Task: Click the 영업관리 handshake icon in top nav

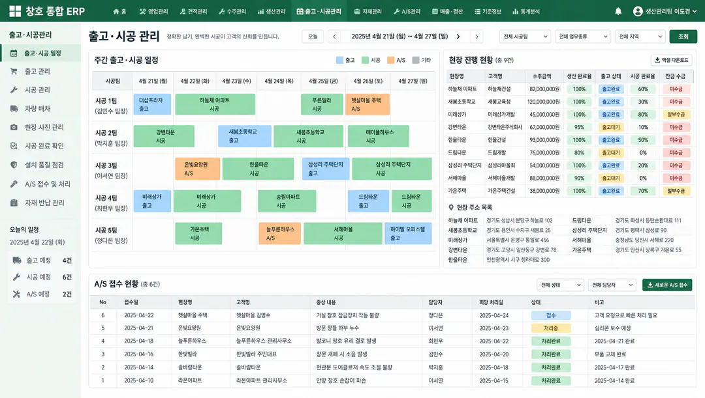Action: 142,12
